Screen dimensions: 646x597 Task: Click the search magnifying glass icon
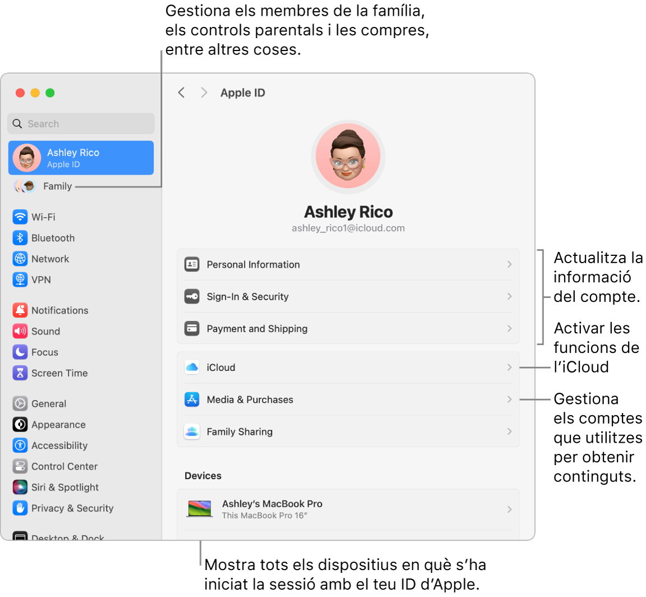(x=17, y=123)
